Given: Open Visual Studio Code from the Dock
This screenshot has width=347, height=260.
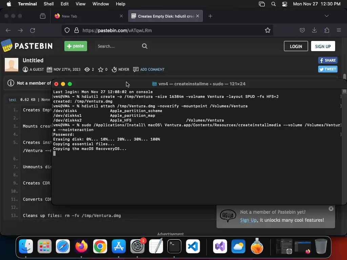Looking at the screenshot, I should [193, 246].
